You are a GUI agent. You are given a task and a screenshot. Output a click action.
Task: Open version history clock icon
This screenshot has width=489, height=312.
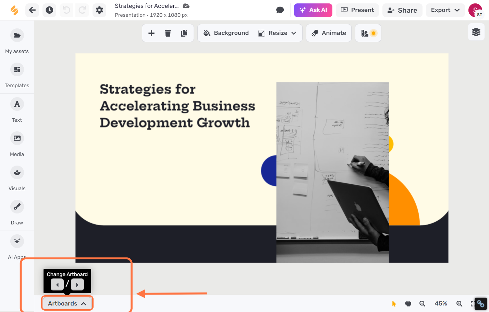pos(49,10)
